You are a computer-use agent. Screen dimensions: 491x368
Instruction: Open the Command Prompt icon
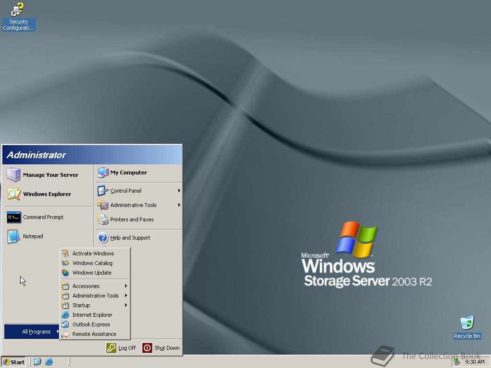14,217
